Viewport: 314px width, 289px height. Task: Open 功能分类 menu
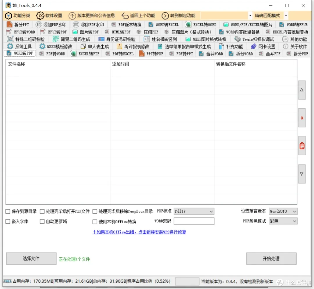(x=18, y=15)
